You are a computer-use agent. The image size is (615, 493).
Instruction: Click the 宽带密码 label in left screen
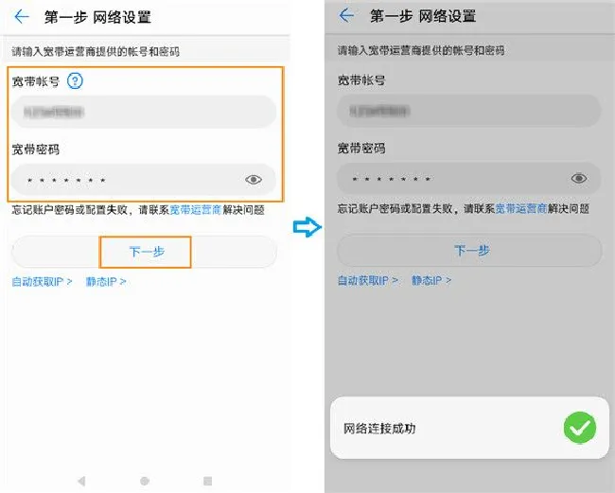[x=36, y=150]
